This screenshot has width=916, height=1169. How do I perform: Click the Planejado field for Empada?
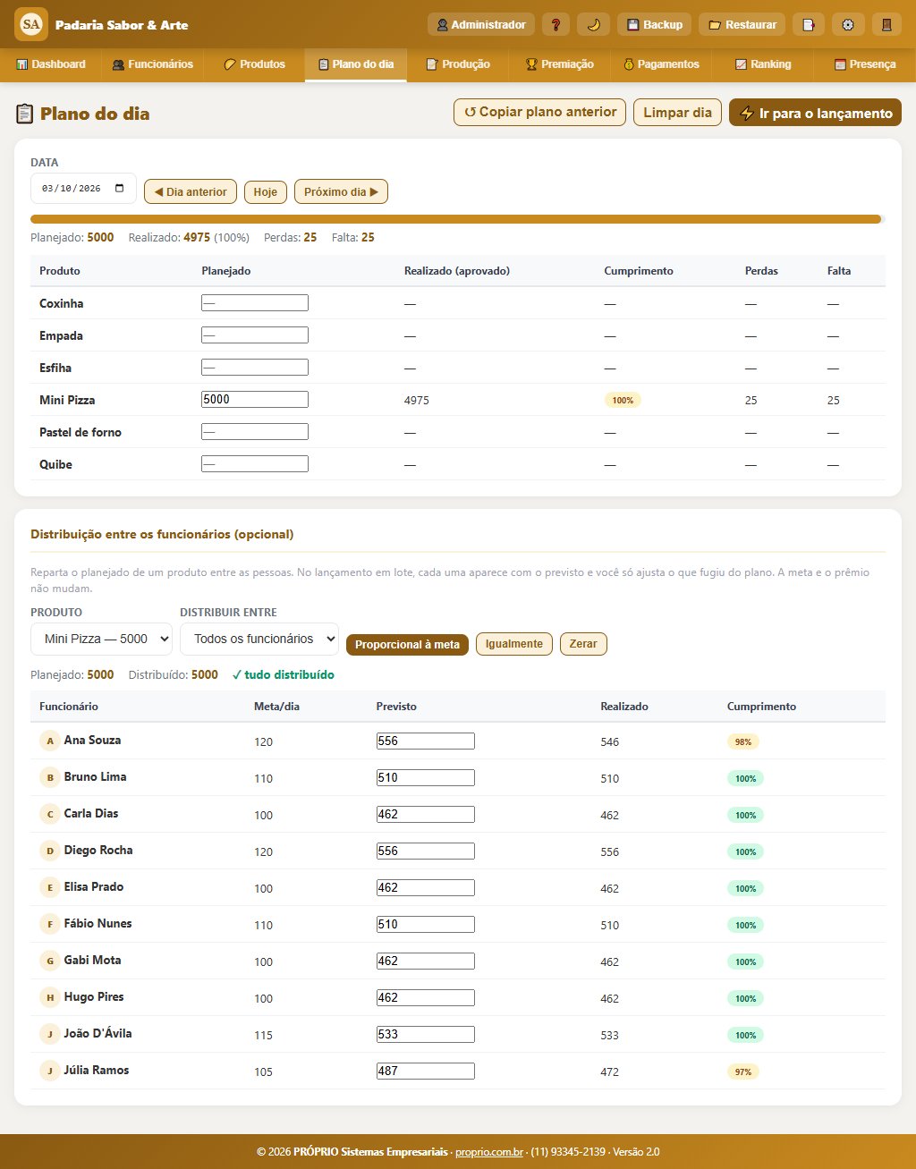(x=255, y=335)
